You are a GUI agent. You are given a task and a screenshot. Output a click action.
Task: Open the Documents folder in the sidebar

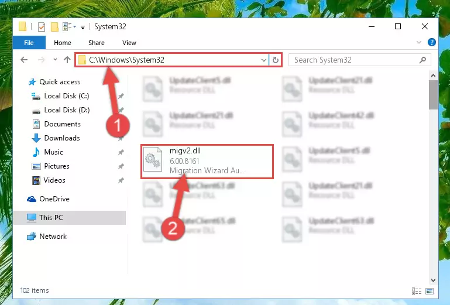pos(62,124)
